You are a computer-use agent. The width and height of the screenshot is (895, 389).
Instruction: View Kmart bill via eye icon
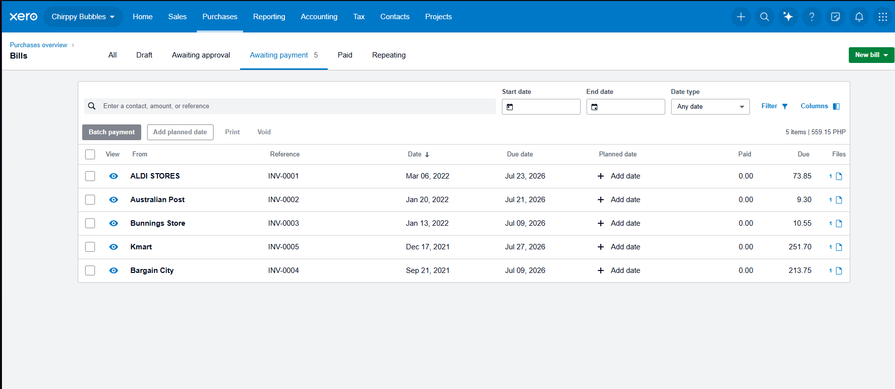pos(114,247)
